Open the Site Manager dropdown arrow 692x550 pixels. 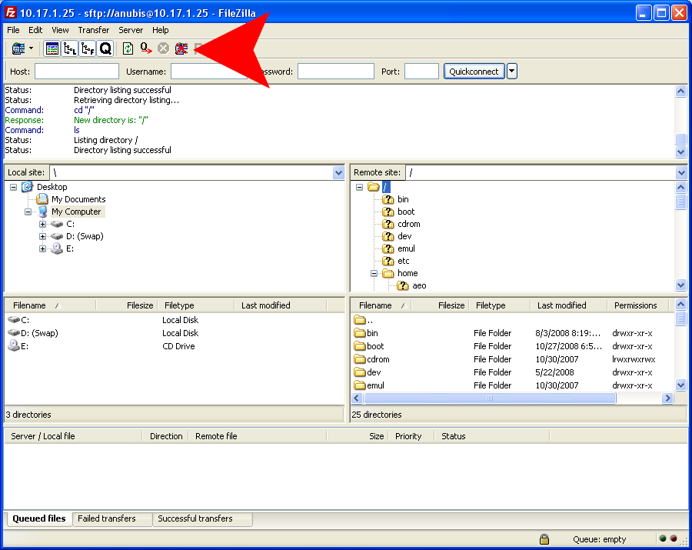tap(31, 48)
